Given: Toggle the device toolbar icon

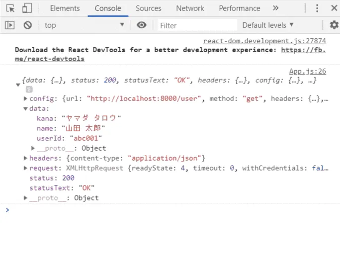Looking at the screenshot, I should click(27, 8).
